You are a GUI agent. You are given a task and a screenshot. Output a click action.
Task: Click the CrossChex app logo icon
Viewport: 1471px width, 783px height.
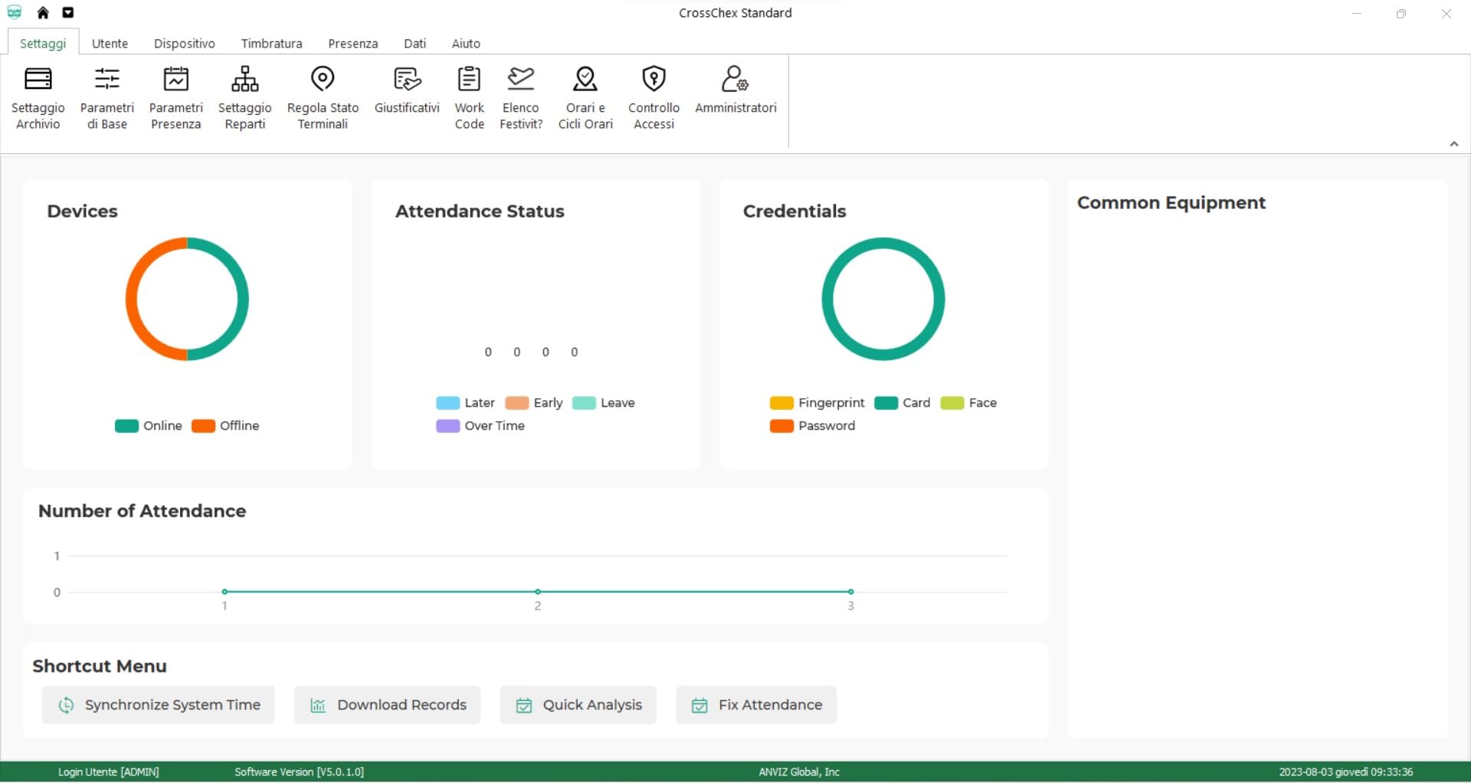click(15, 12)
